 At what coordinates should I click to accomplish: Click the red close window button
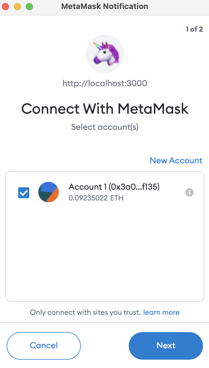click(6, 6)
